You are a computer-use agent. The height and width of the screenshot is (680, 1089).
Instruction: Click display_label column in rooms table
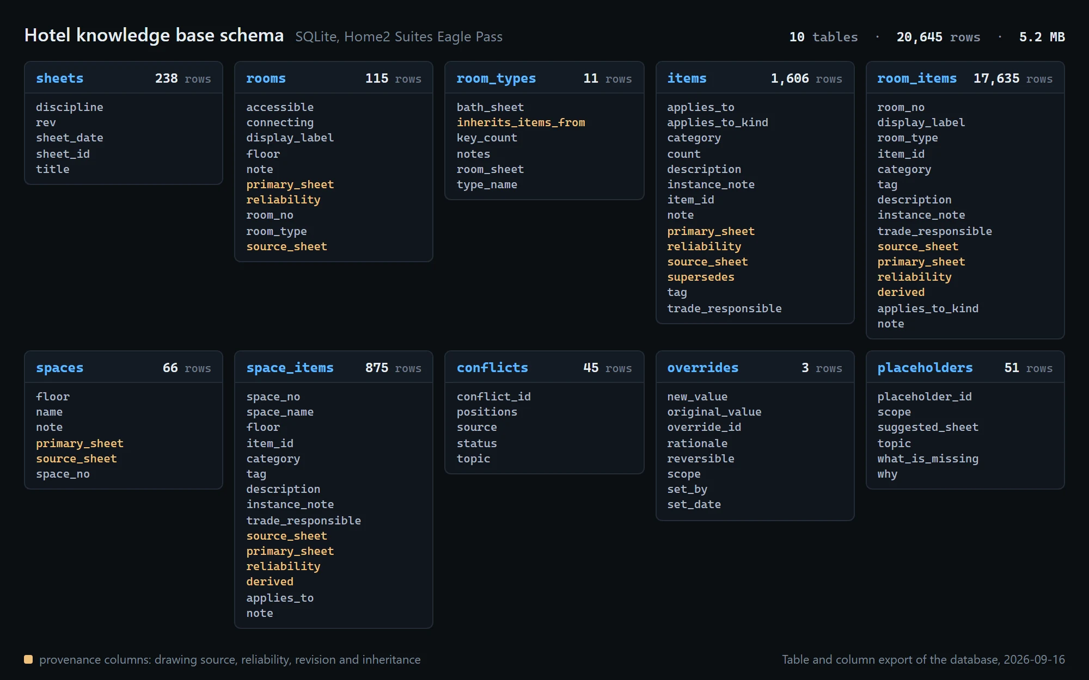(290, 138)
